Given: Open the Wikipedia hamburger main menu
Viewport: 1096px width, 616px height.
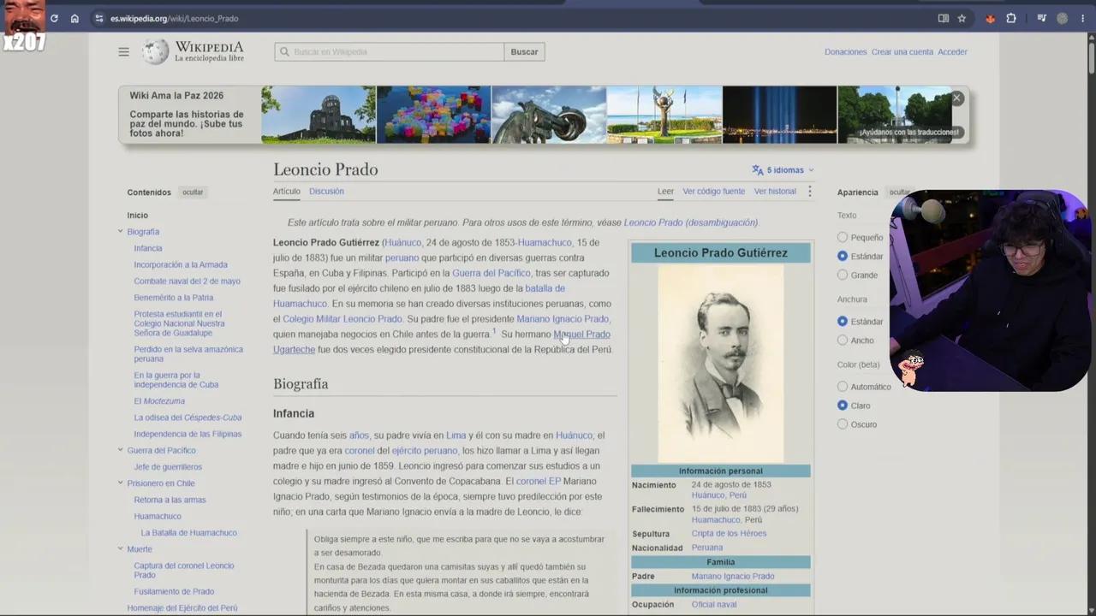Looking at the screenshot, I should pyautogui.click(x=123, y=52).
